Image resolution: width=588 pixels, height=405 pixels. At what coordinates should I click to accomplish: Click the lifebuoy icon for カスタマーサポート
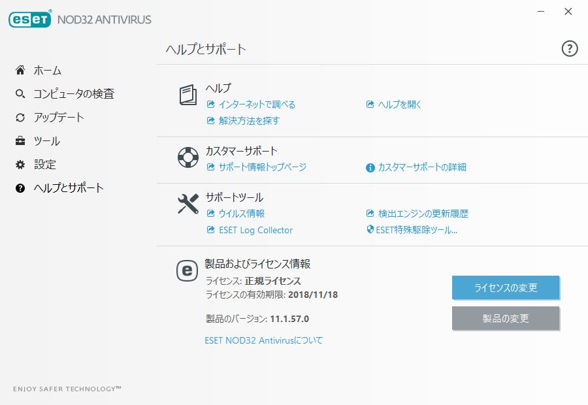tap(188, 157)
